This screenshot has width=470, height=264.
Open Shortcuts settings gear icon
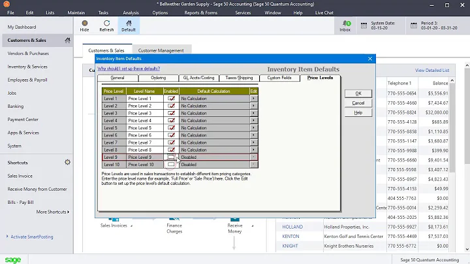point(67,162)
